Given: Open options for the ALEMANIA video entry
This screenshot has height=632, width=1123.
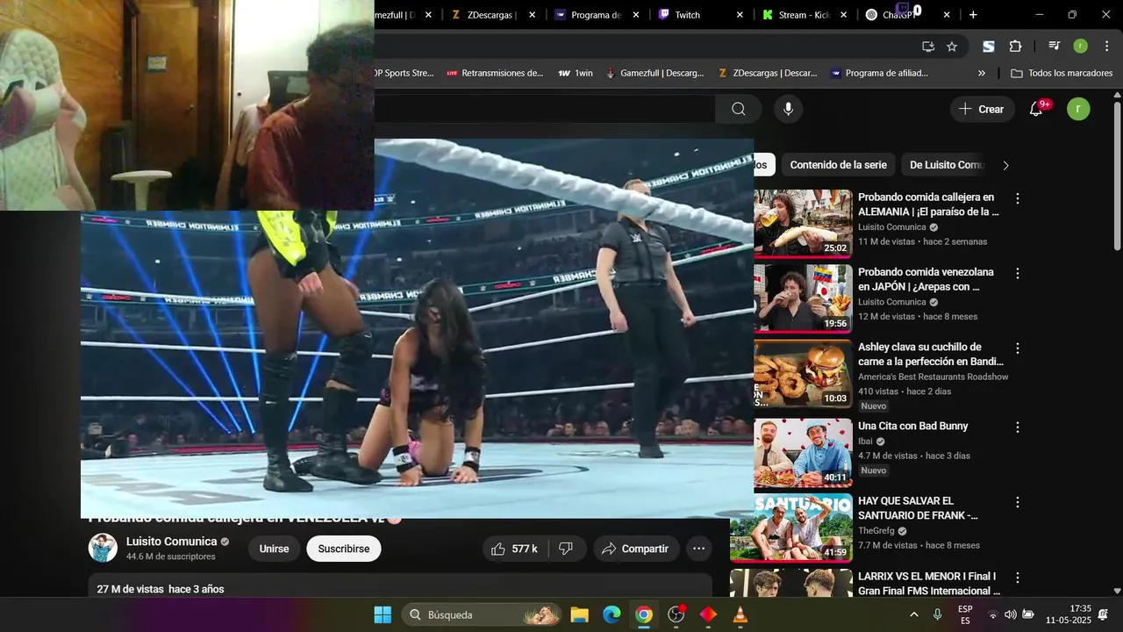Looking at the screenshot, I should 1018,199.
